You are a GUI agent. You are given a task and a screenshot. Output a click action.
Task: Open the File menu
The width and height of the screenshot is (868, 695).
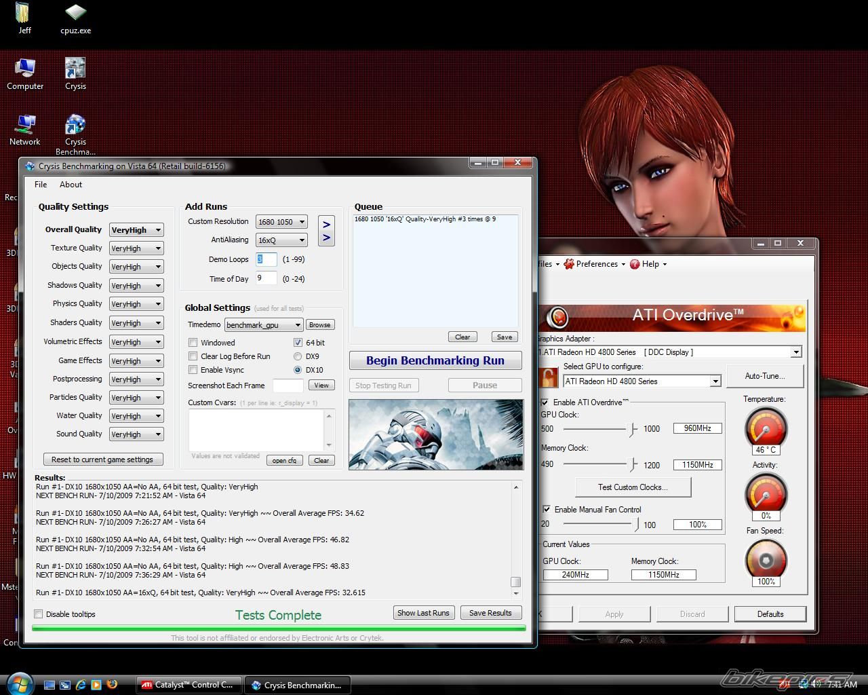click(x=41, y=185)
